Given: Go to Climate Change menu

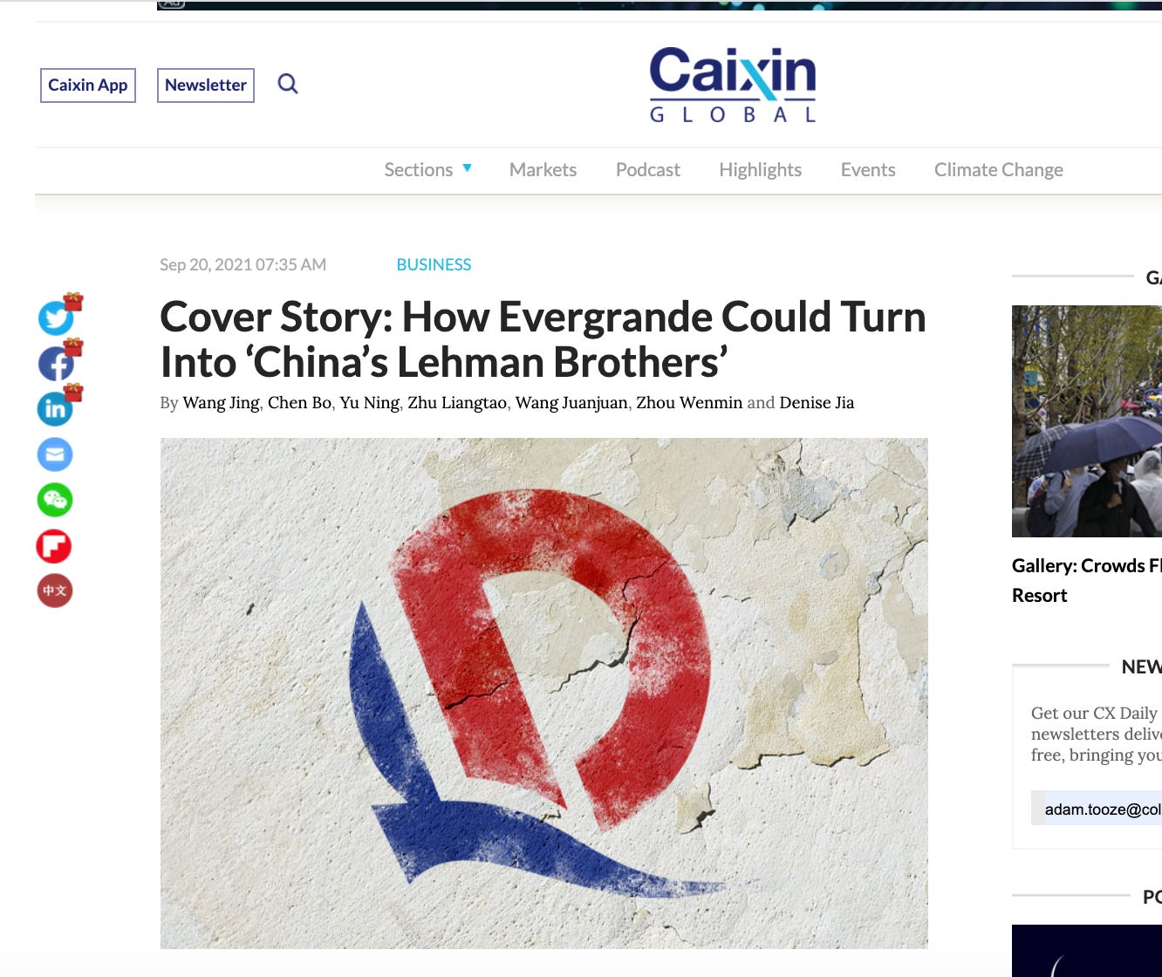Looking at the screenshot, I should 999,170.
